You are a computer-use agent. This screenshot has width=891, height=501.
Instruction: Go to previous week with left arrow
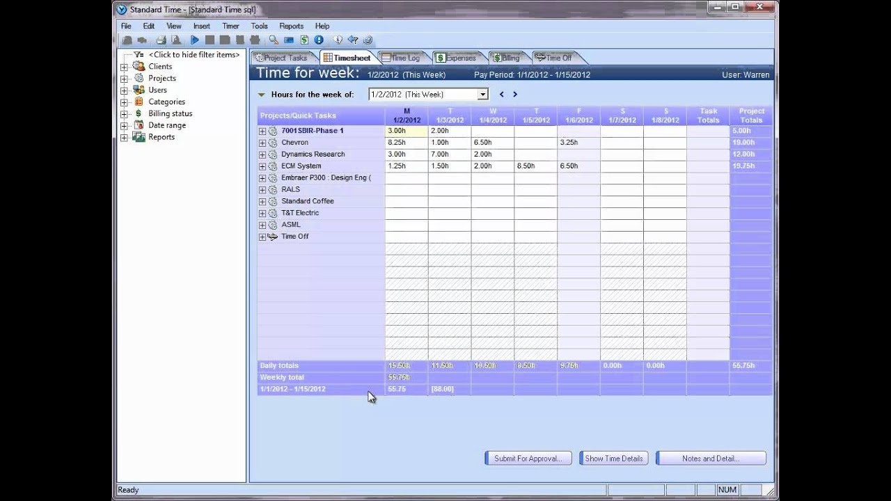(x=501, y=95)
